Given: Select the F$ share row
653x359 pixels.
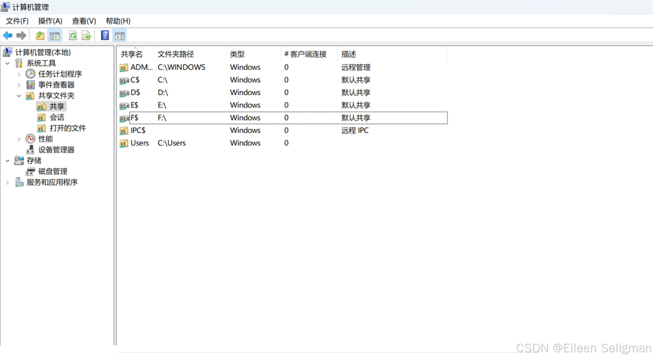Looking at the screenshot, I should point(283,118).
